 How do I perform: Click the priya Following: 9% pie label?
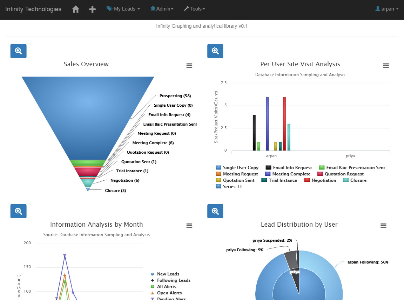pos(244,250)
